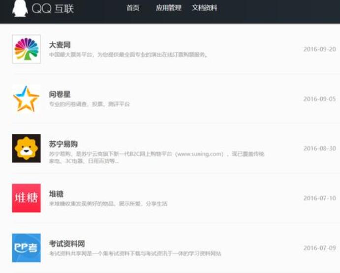The height and width of the screenshot is (273, 340).
Task: Click the 大麦网 description text
Action: click(128, 55)
